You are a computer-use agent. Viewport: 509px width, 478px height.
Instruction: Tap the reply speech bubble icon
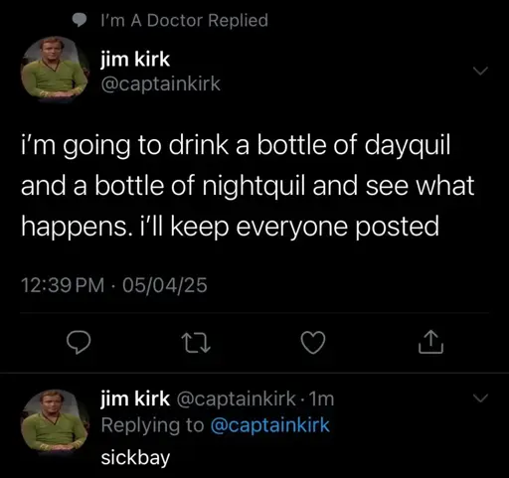(x=79, y=343)
